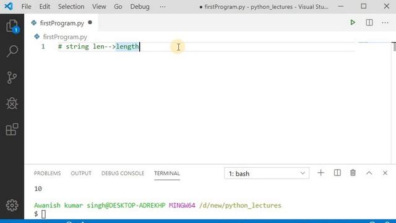Open the Explorer view in the activity bar
Screen dimensions: 396x223
tap(12, 26)
